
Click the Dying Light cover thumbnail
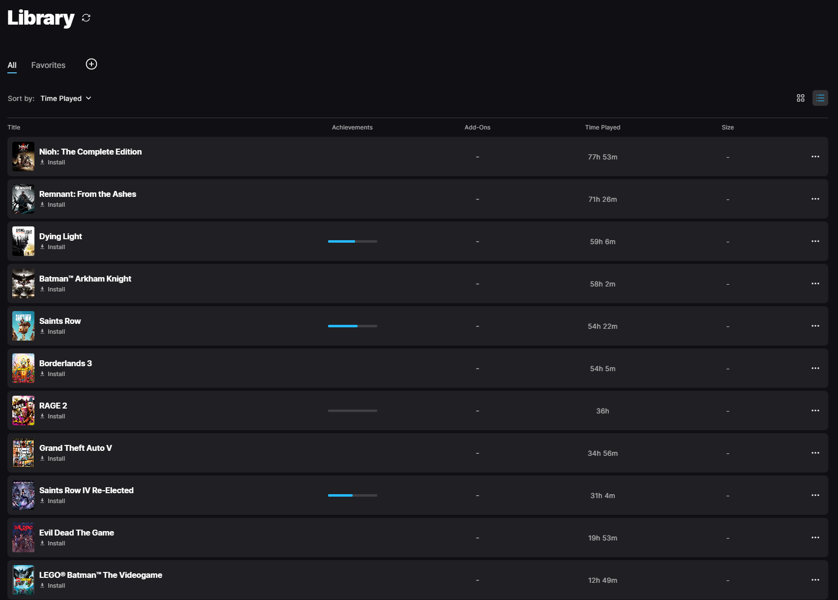23,241
